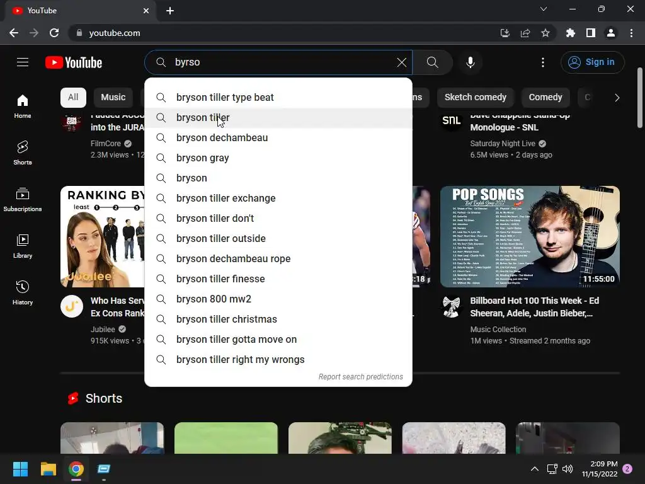
Task: Open the YouTube guide hamburger menu
Action: [23, 62]
